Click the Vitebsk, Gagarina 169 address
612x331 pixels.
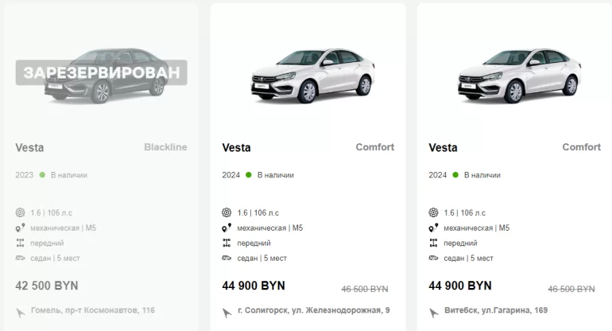tap(495, 310)
